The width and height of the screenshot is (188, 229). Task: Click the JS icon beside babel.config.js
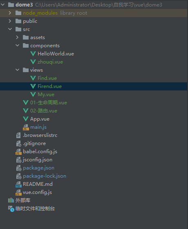(18, 152)
